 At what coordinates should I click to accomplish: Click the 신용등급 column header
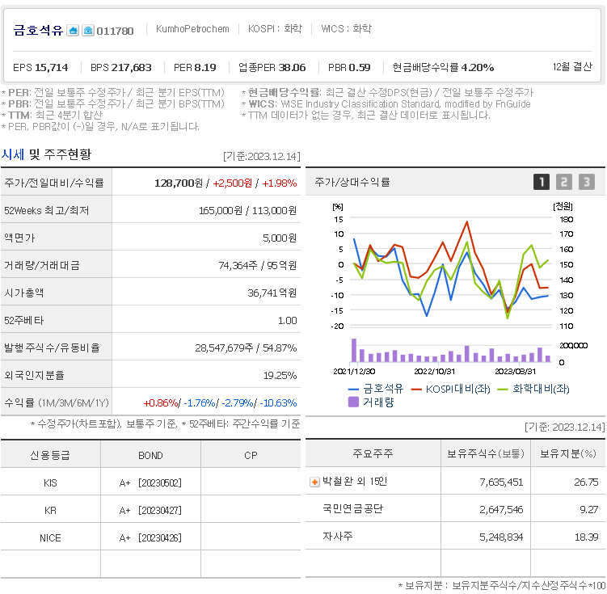pos(50,455)
